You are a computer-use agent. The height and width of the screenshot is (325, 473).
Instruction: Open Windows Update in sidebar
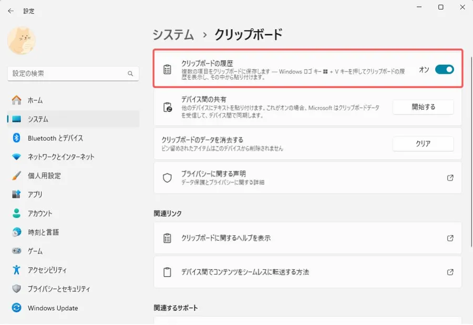pos(53,308)
